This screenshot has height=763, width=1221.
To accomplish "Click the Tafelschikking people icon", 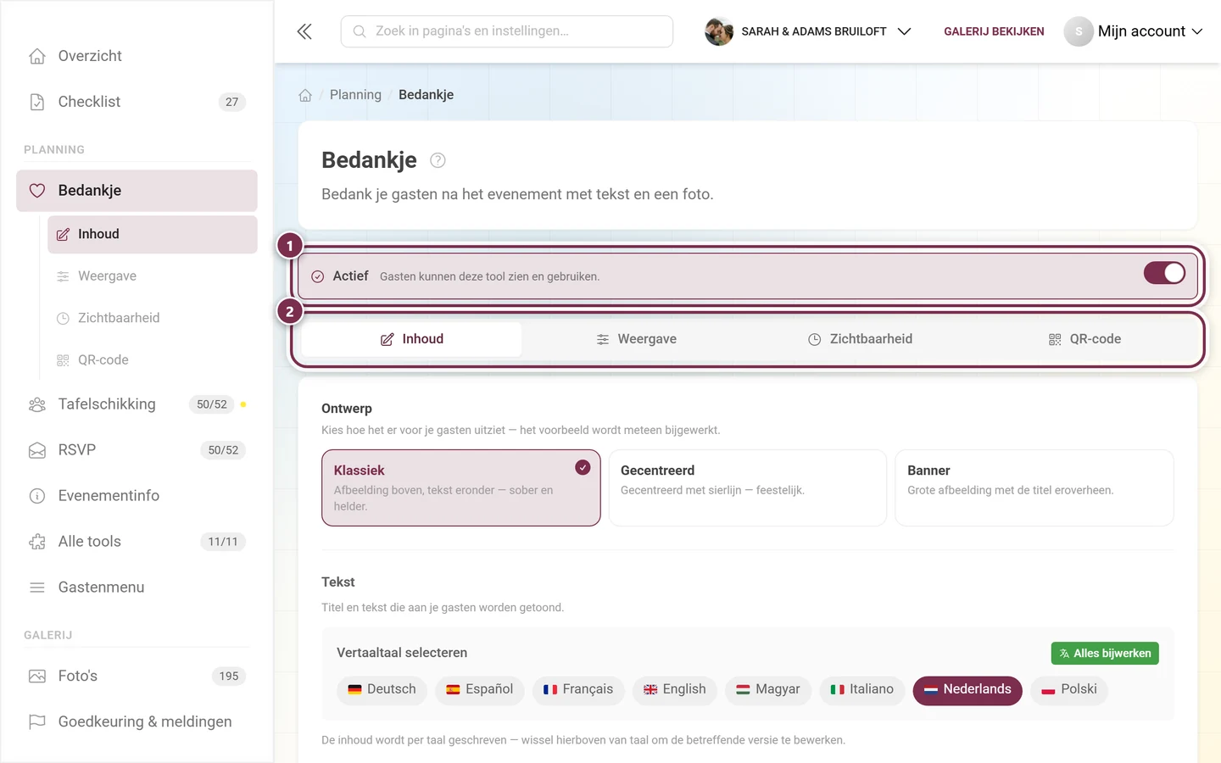I will tap(37, 404).
